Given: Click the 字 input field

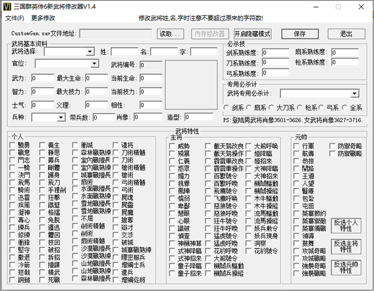Looking at the screenshot, I should [204, 52].
